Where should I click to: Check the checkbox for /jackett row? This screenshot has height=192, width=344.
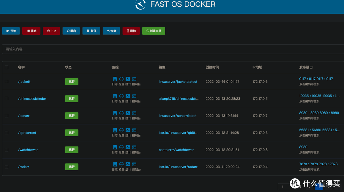7,82
